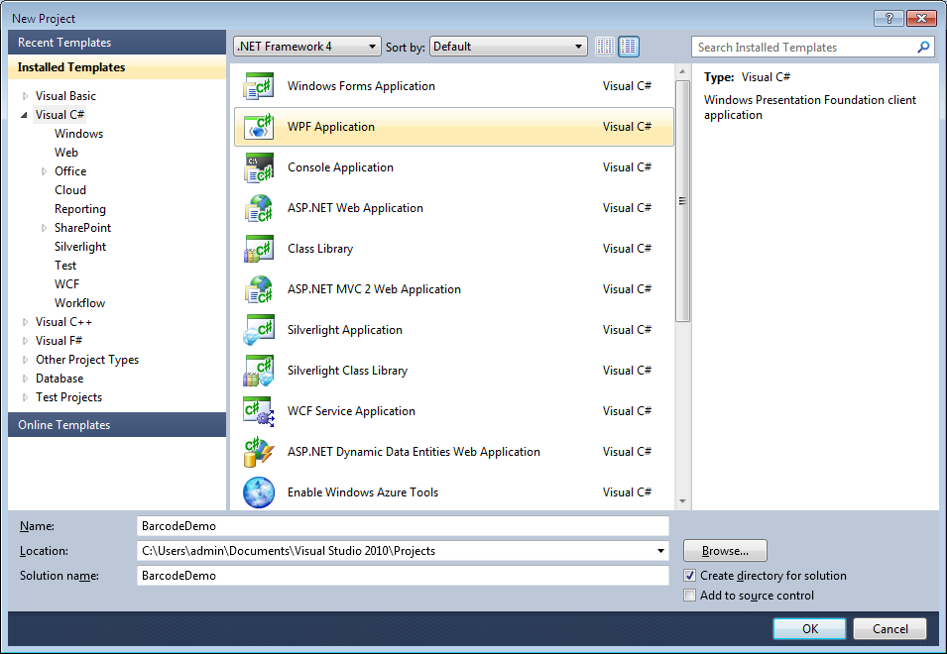Click the ASP.NET Web Application icon
Viewport: 947px width, 654px height.
pyautogui.click(x=259, y=208)
